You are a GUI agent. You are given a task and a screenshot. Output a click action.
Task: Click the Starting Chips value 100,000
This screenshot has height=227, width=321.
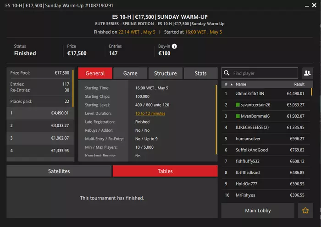click(x=142, y=97)
